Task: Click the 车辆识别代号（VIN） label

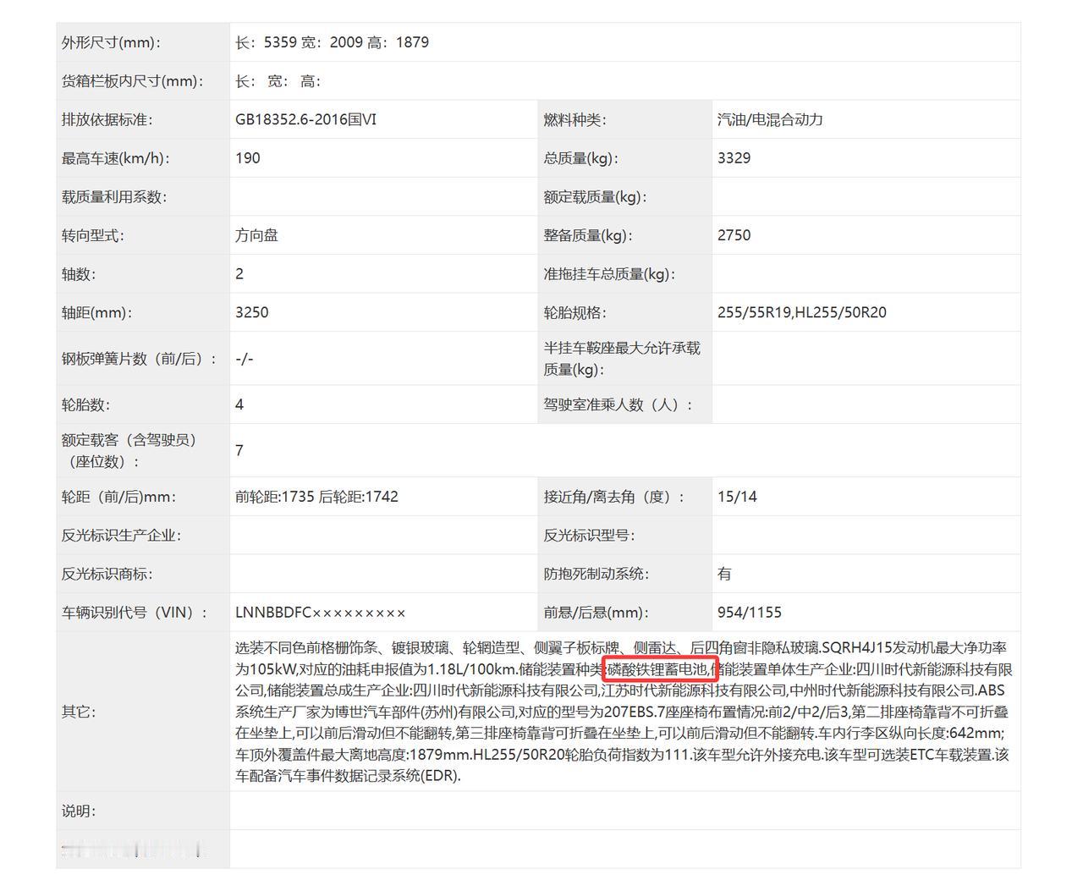Action: [x=135, y=613]
